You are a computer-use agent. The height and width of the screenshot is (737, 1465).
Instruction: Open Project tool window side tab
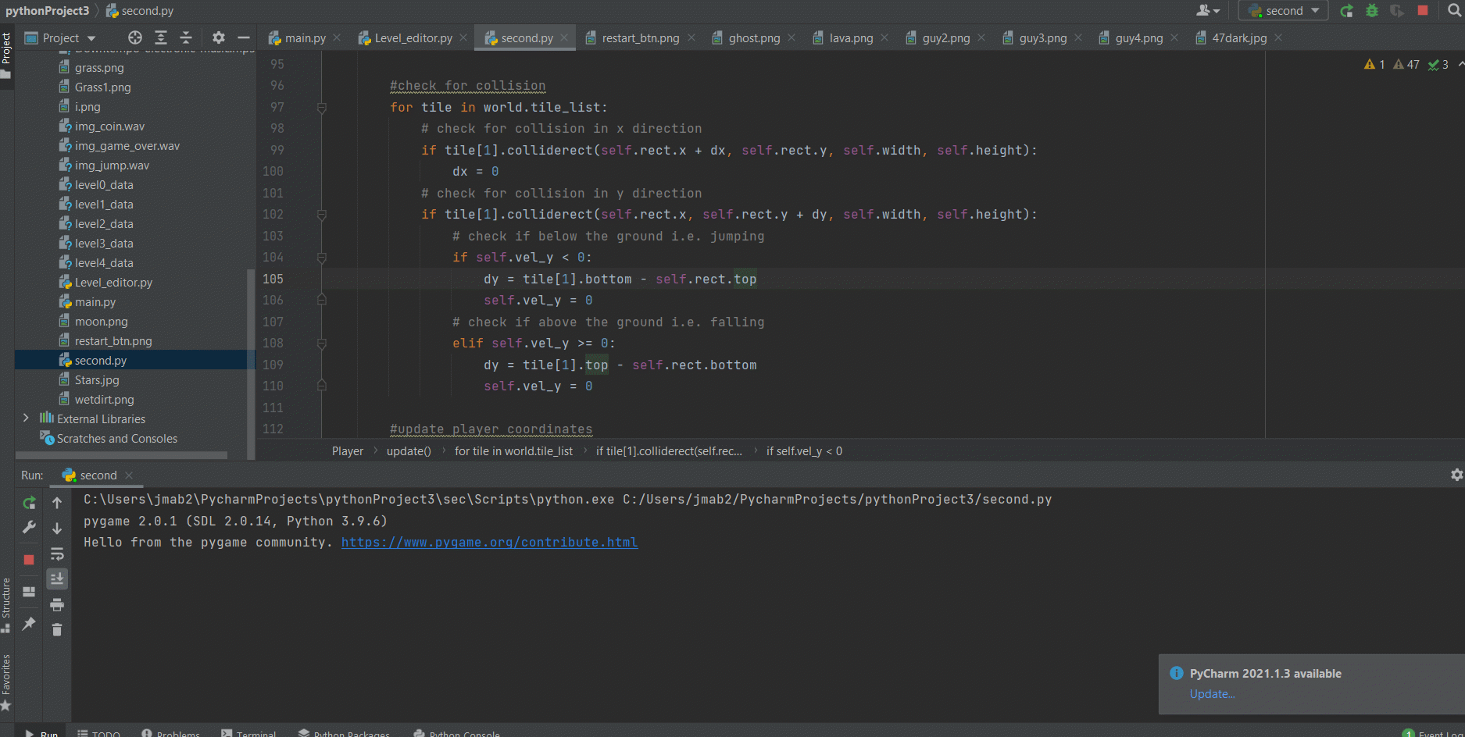pyautogui.click(x=6, y=55)
